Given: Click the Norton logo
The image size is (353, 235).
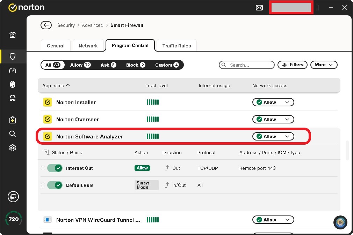Looking at the screenshot, I should pyautogui.click(x=26, y=7).
